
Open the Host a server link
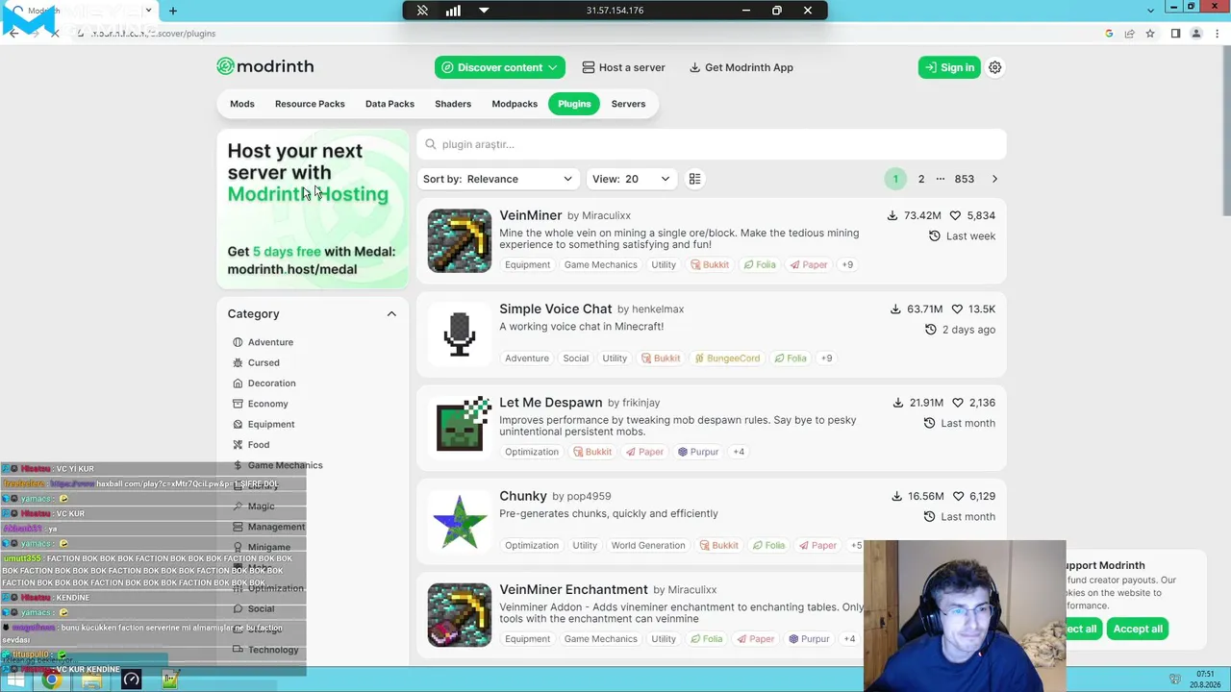623,67
